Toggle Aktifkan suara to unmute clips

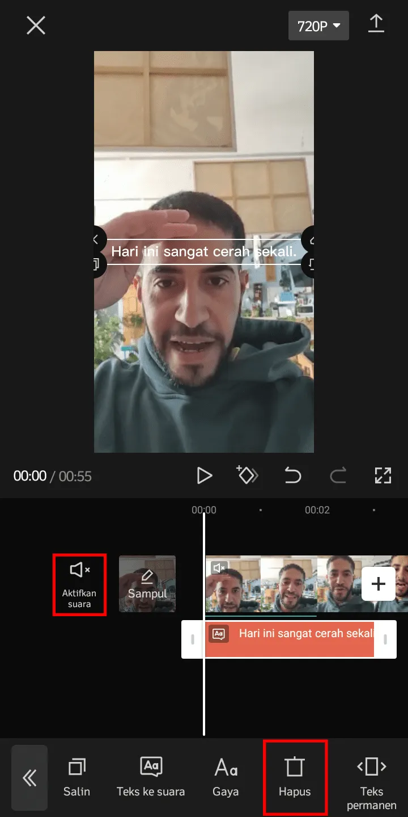(x=79, y=584)
